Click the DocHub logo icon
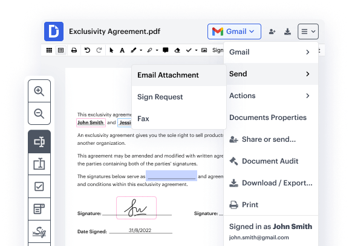This screenshot has height=246, width=349. tap(54, 32)
